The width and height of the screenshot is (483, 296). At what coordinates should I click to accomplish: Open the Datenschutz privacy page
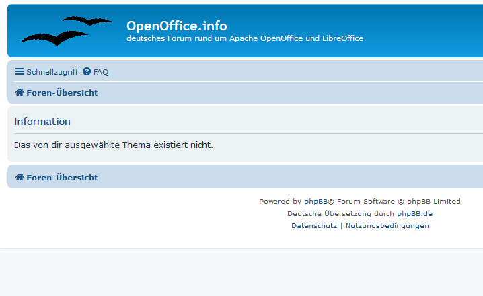click(x=313, y=226)
